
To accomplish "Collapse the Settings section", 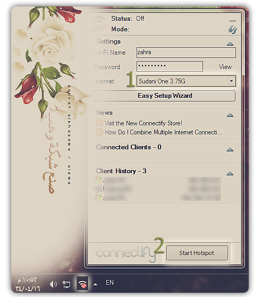I will tap(230, 44).
